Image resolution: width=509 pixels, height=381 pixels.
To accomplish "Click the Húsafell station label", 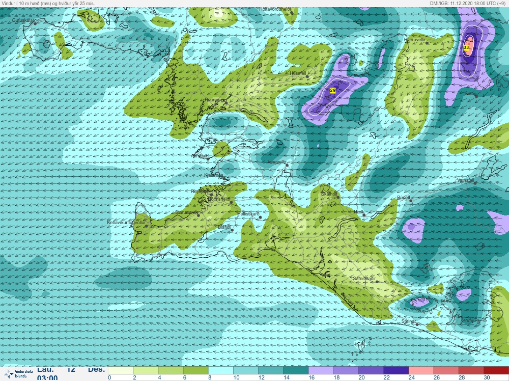I will 298,73.
